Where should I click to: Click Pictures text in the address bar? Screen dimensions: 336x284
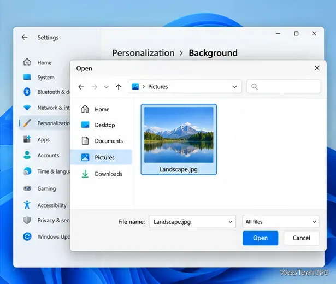158,87
